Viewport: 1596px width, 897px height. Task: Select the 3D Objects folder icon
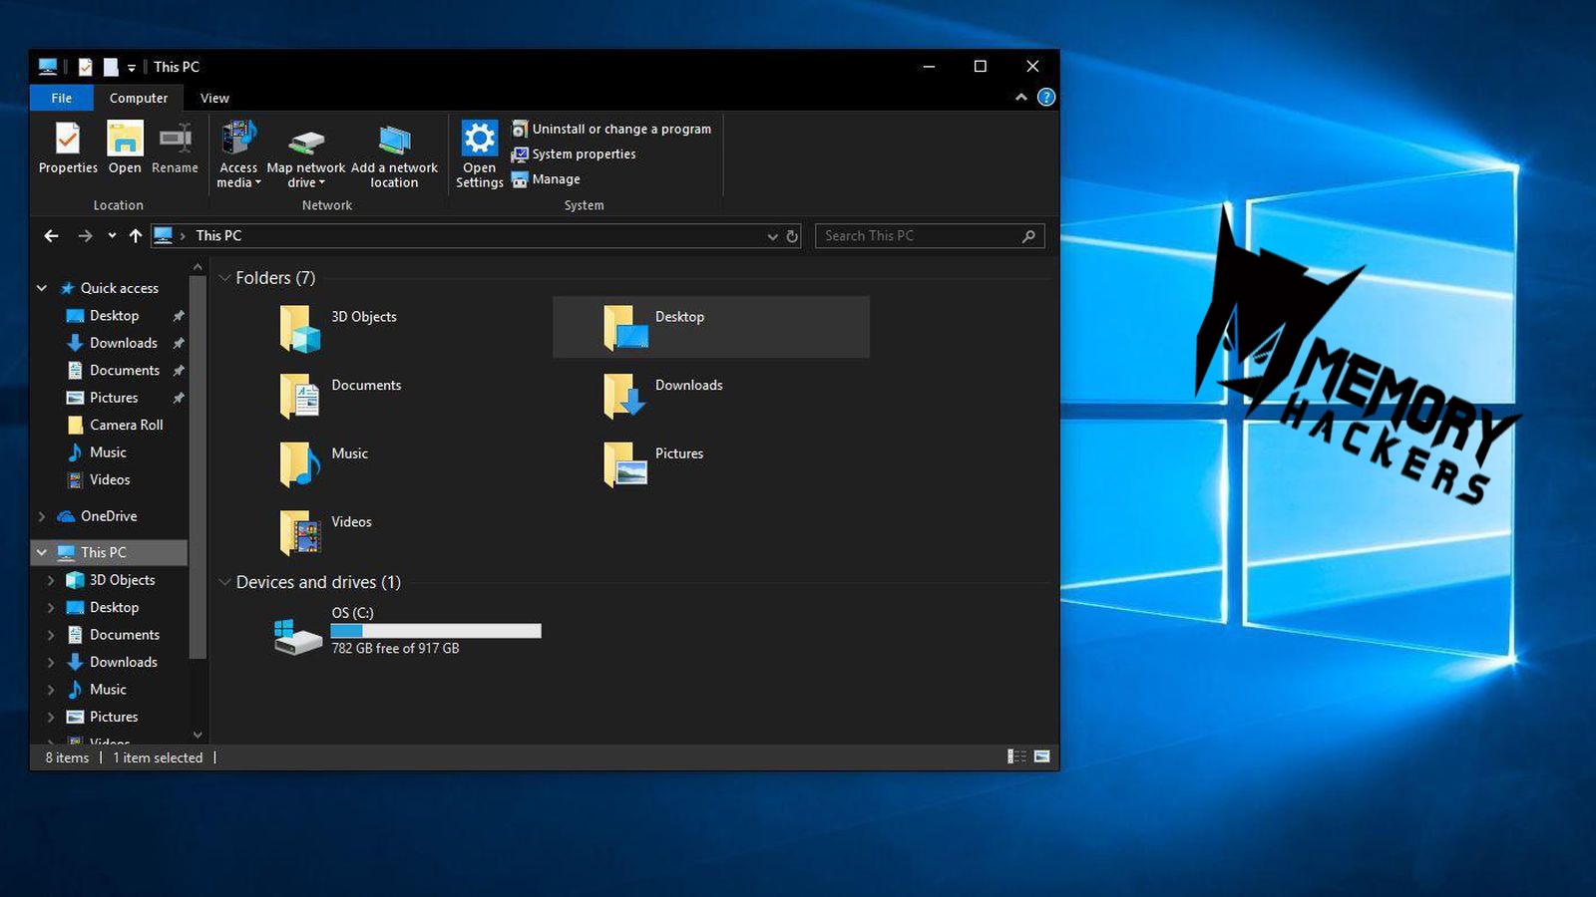coord(299,328)
